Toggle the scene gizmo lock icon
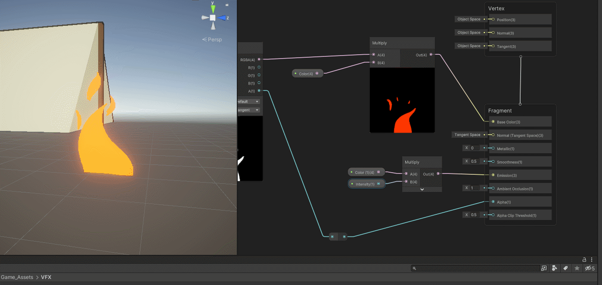This screenshot has width=602, height=285. [x=227, y=5]
